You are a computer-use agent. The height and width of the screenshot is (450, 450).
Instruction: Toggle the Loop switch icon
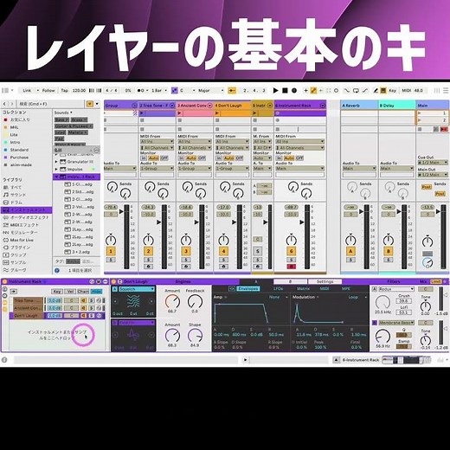tap(356, 91)
